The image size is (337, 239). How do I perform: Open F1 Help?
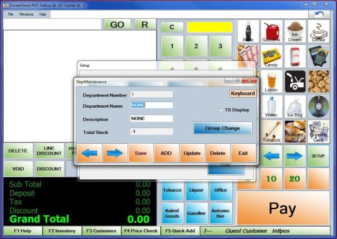[x=23, y=231]
